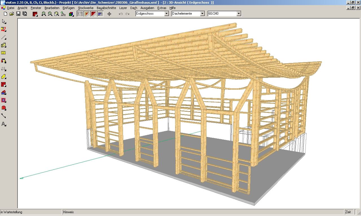The width and height of the screenshot is (361, 216).
Task: Click the zoom in magnifier icon
Action: (43, 14)
